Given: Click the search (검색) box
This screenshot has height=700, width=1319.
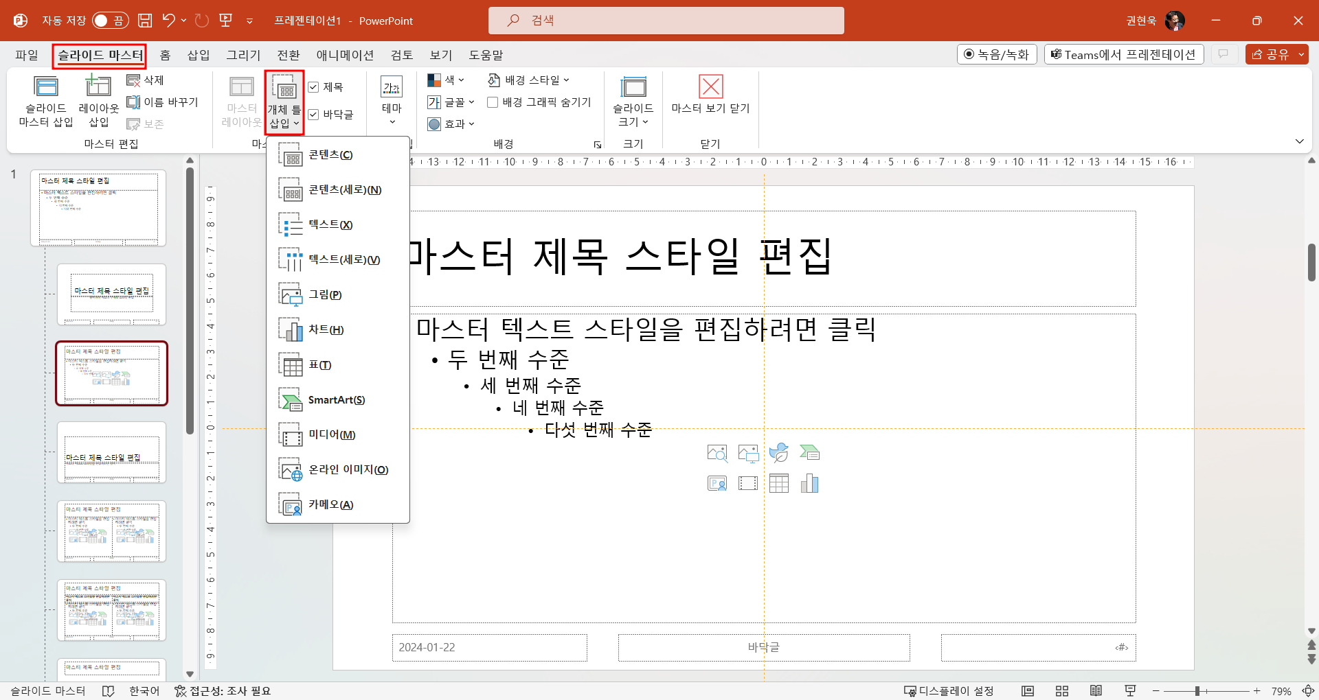Looking at the screenshot, I should click(666, 21).
